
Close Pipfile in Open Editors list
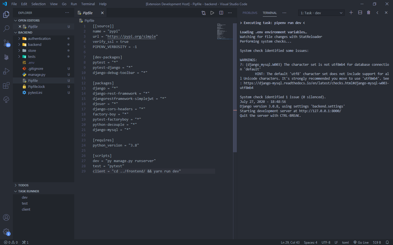pos(20,26)
